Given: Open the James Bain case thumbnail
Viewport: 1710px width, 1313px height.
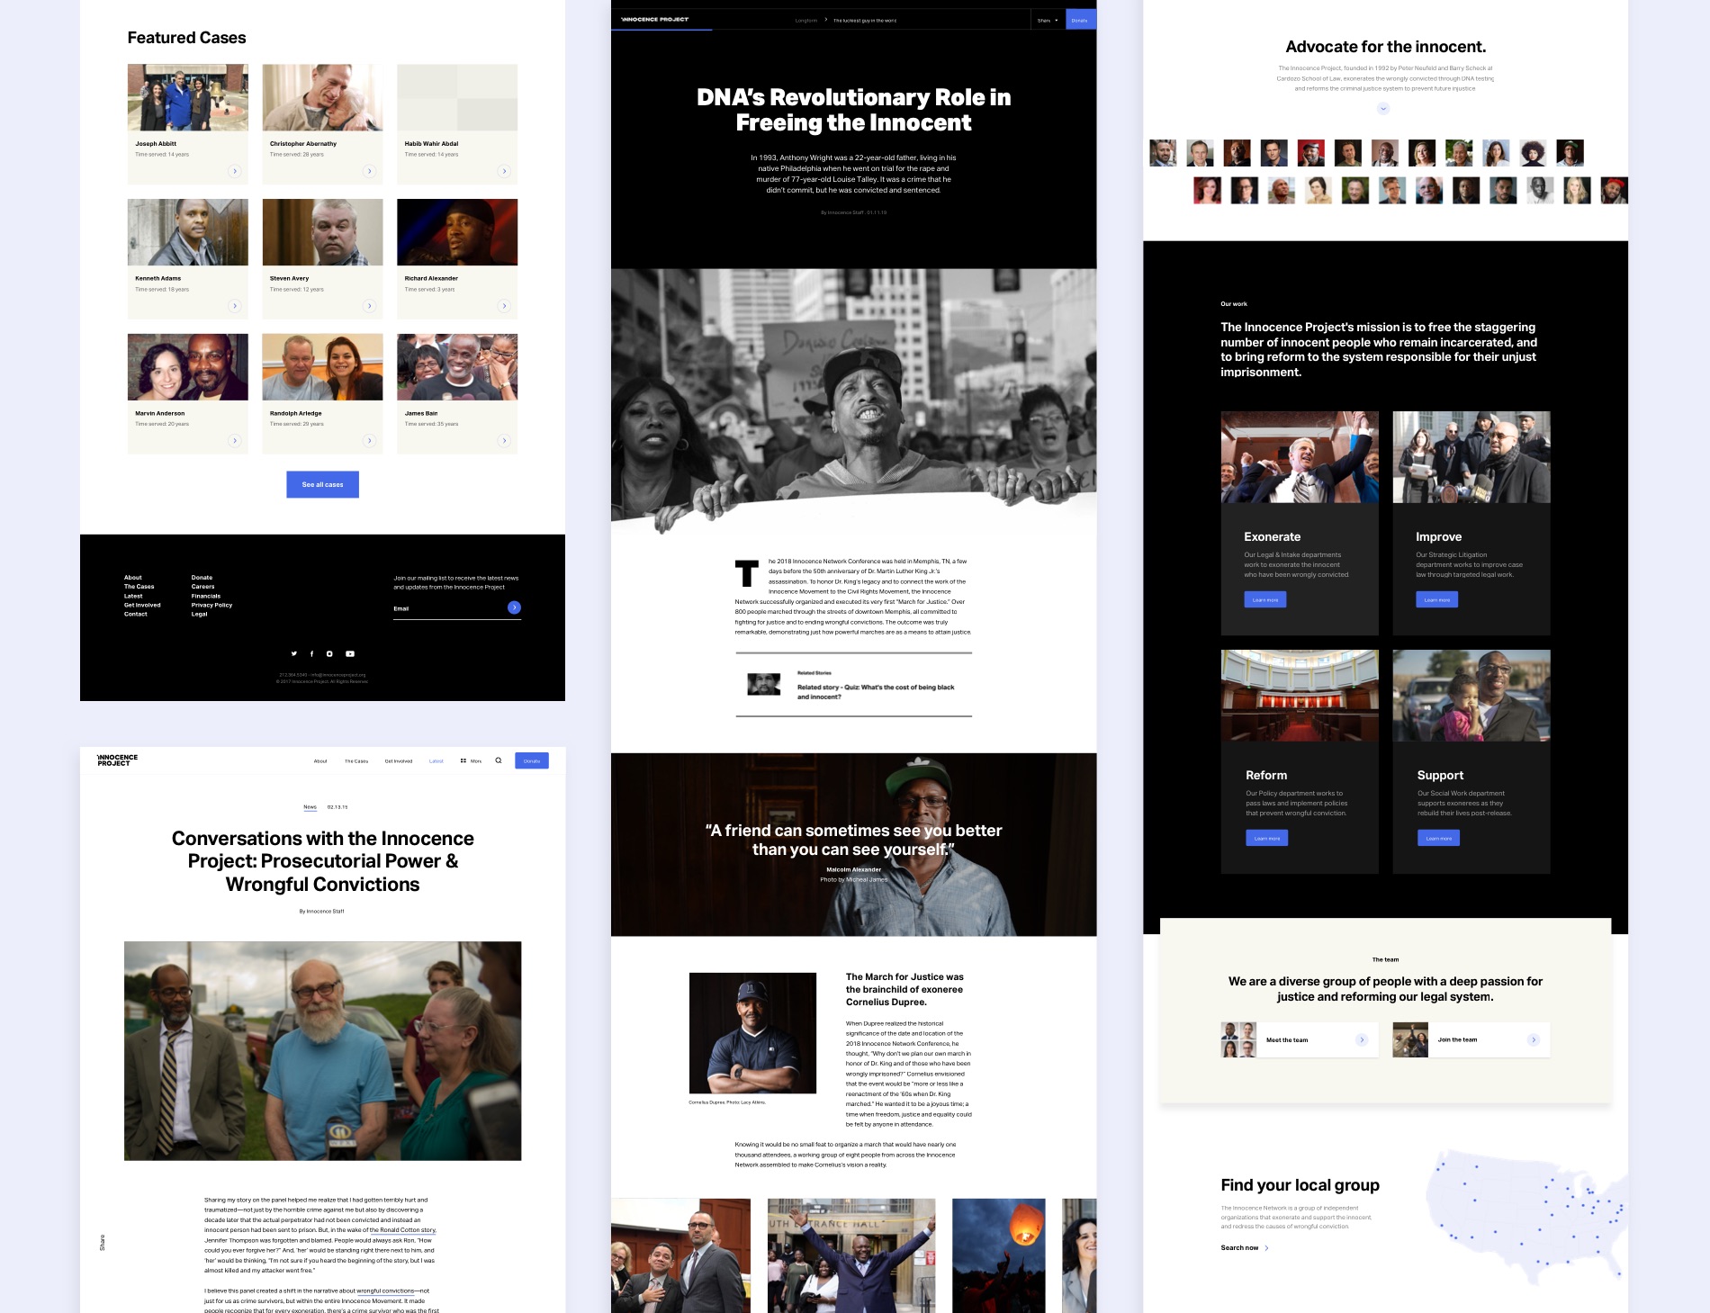Looking at the screenshot, I should click(x=457, y=367).
